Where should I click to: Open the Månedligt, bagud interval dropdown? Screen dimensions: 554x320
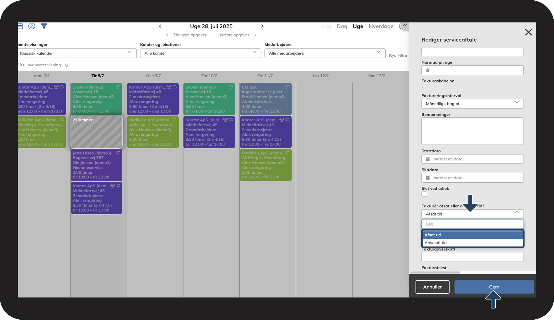(x=472, y=104)
